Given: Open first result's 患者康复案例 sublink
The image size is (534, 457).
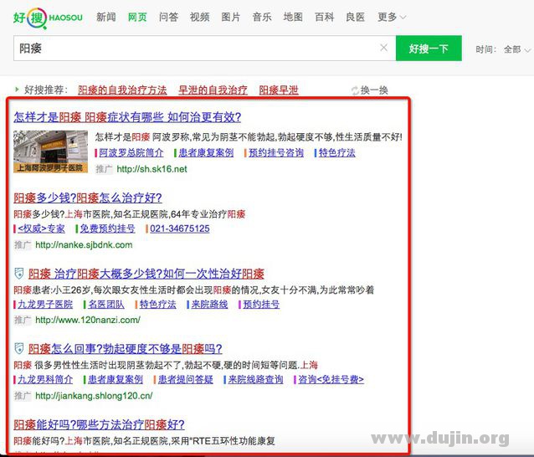Looking at the screenshot, I should (x=206, y=152).
